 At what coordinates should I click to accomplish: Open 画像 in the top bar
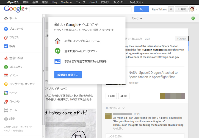point(35,2)
